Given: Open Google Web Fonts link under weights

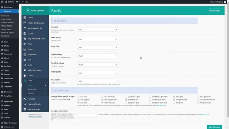Looking at the screenshot, I should pos(161,105).
